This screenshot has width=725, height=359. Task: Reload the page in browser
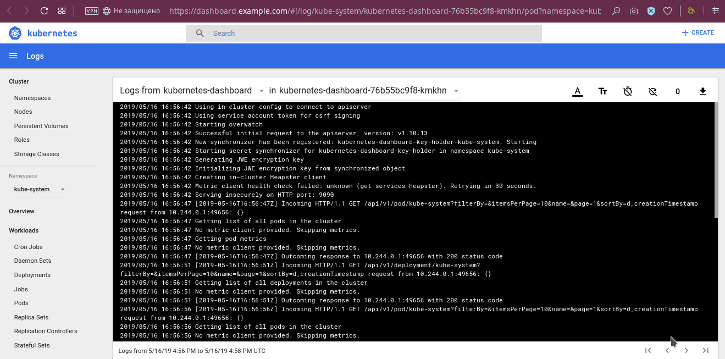coord(45,11)
